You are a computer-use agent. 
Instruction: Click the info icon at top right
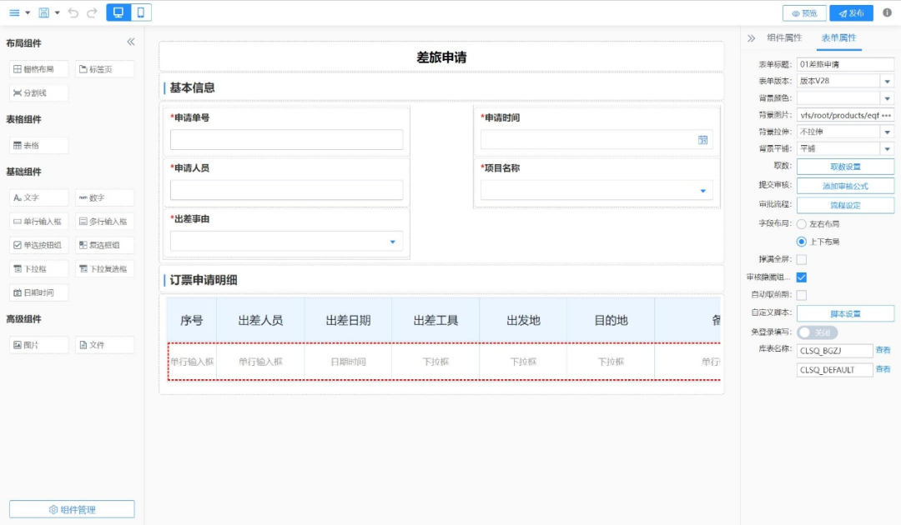point(887,12)
